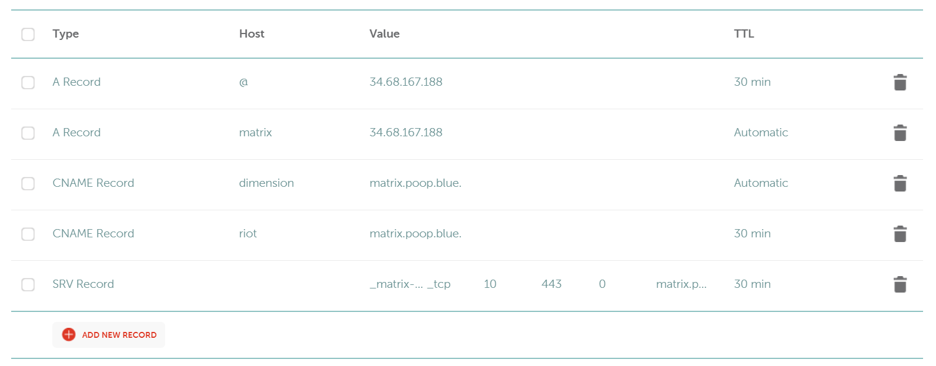Image resolution: width=936 pixels, height=366 pixels.
Task: Change record type of dimension CNAME Record
Action: tap(93, 183)
